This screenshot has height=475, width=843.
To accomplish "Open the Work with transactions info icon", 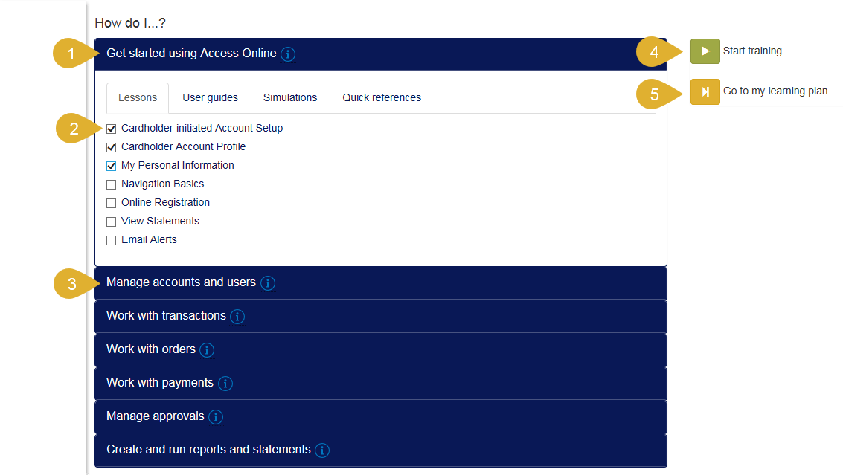I will (x=237, y=317).
